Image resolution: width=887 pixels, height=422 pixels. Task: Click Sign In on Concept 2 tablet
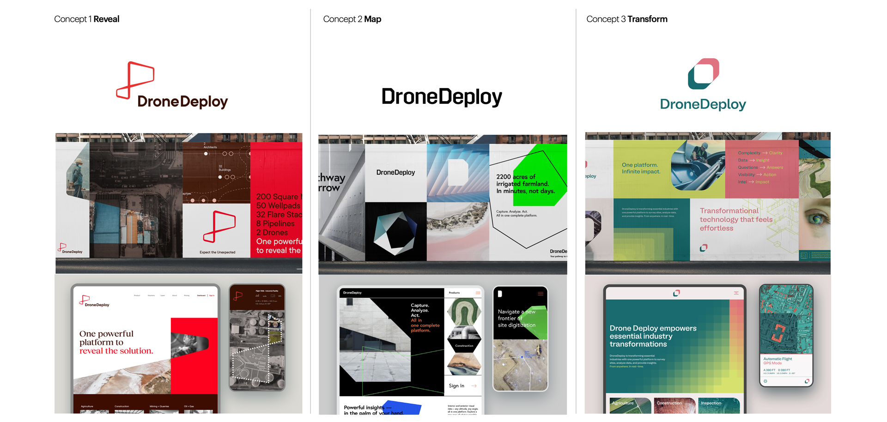[456, 386]
